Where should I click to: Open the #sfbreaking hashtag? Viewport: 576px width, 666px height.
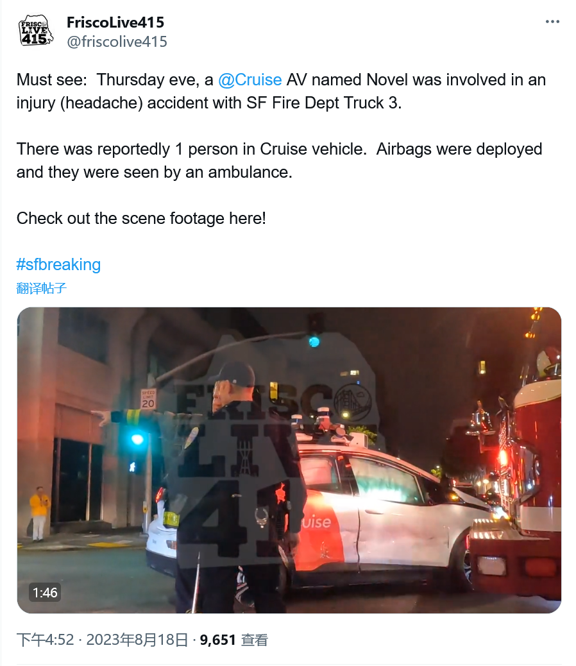click(58, 264)
